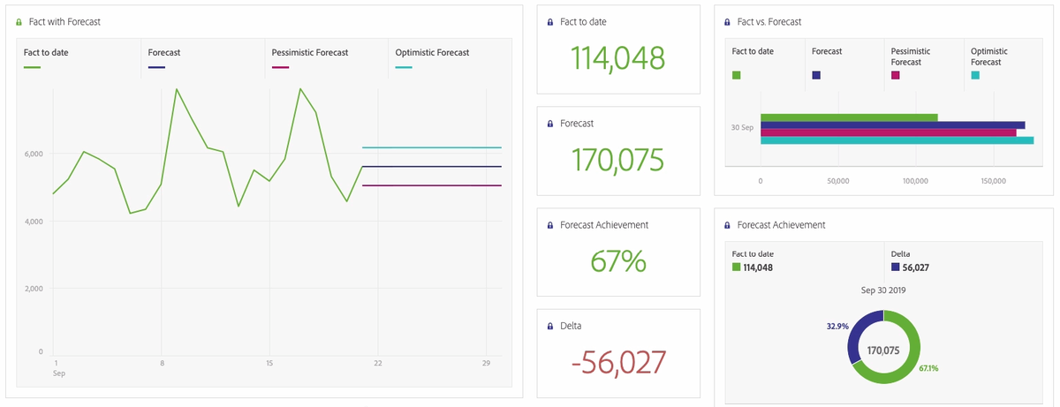Click lock icon of Forecast number card
This screenshot has height=407, width=1060.
point(550,124)
